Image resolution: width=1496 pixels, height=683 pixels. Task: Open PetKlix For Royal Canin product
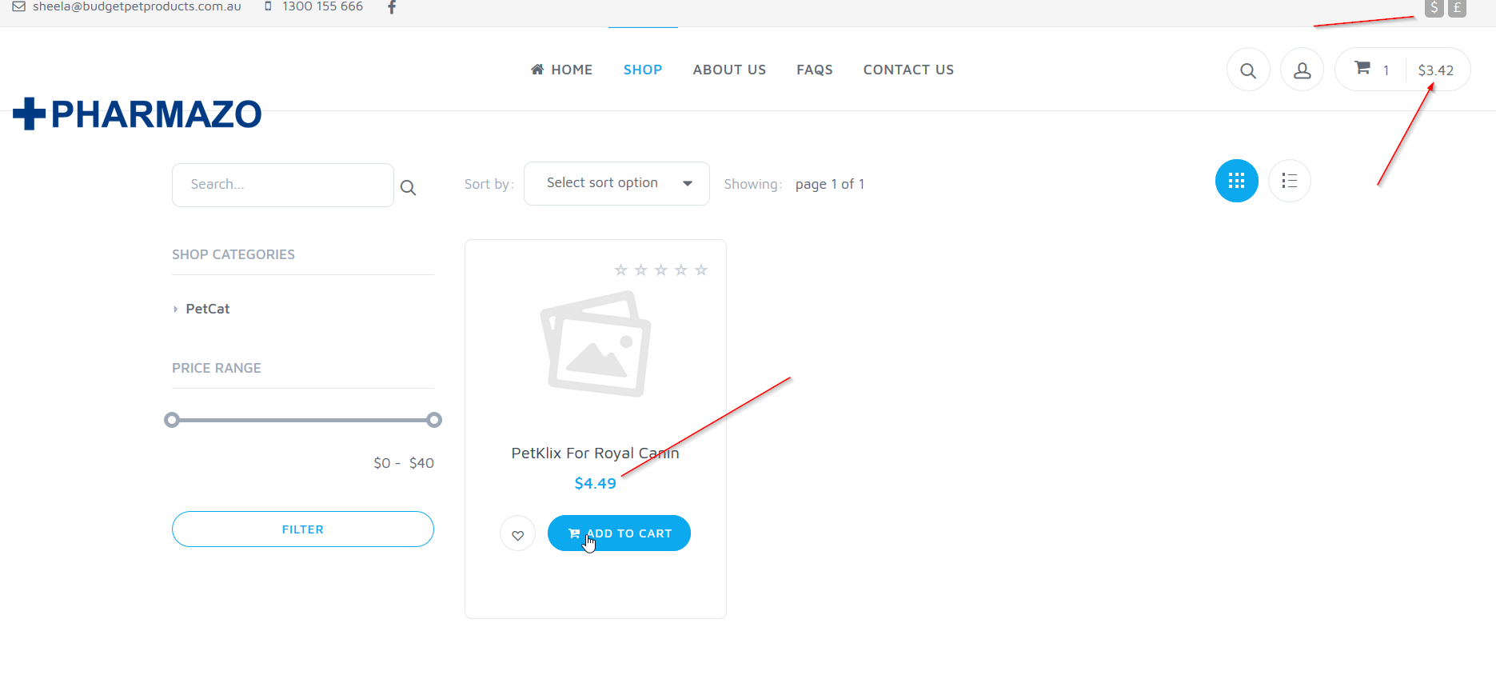(596, 453)
